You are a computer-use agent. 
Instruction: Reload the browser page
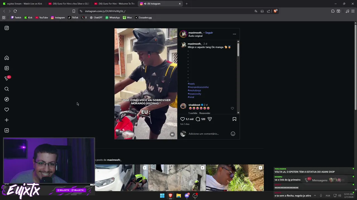coord(15,11)
